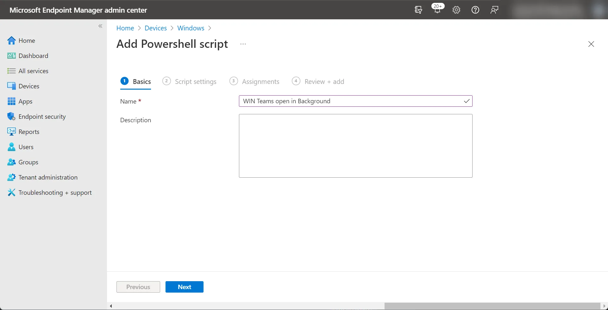This screenshot has width=608, height=310.
Task: Click the Microsoft Endpoint Manager admin center title
Action: point(78,10)
